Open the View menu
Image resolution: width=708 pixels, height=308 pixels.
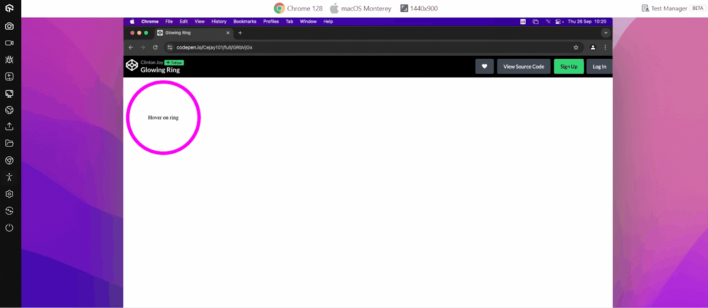tap(200, 21)
